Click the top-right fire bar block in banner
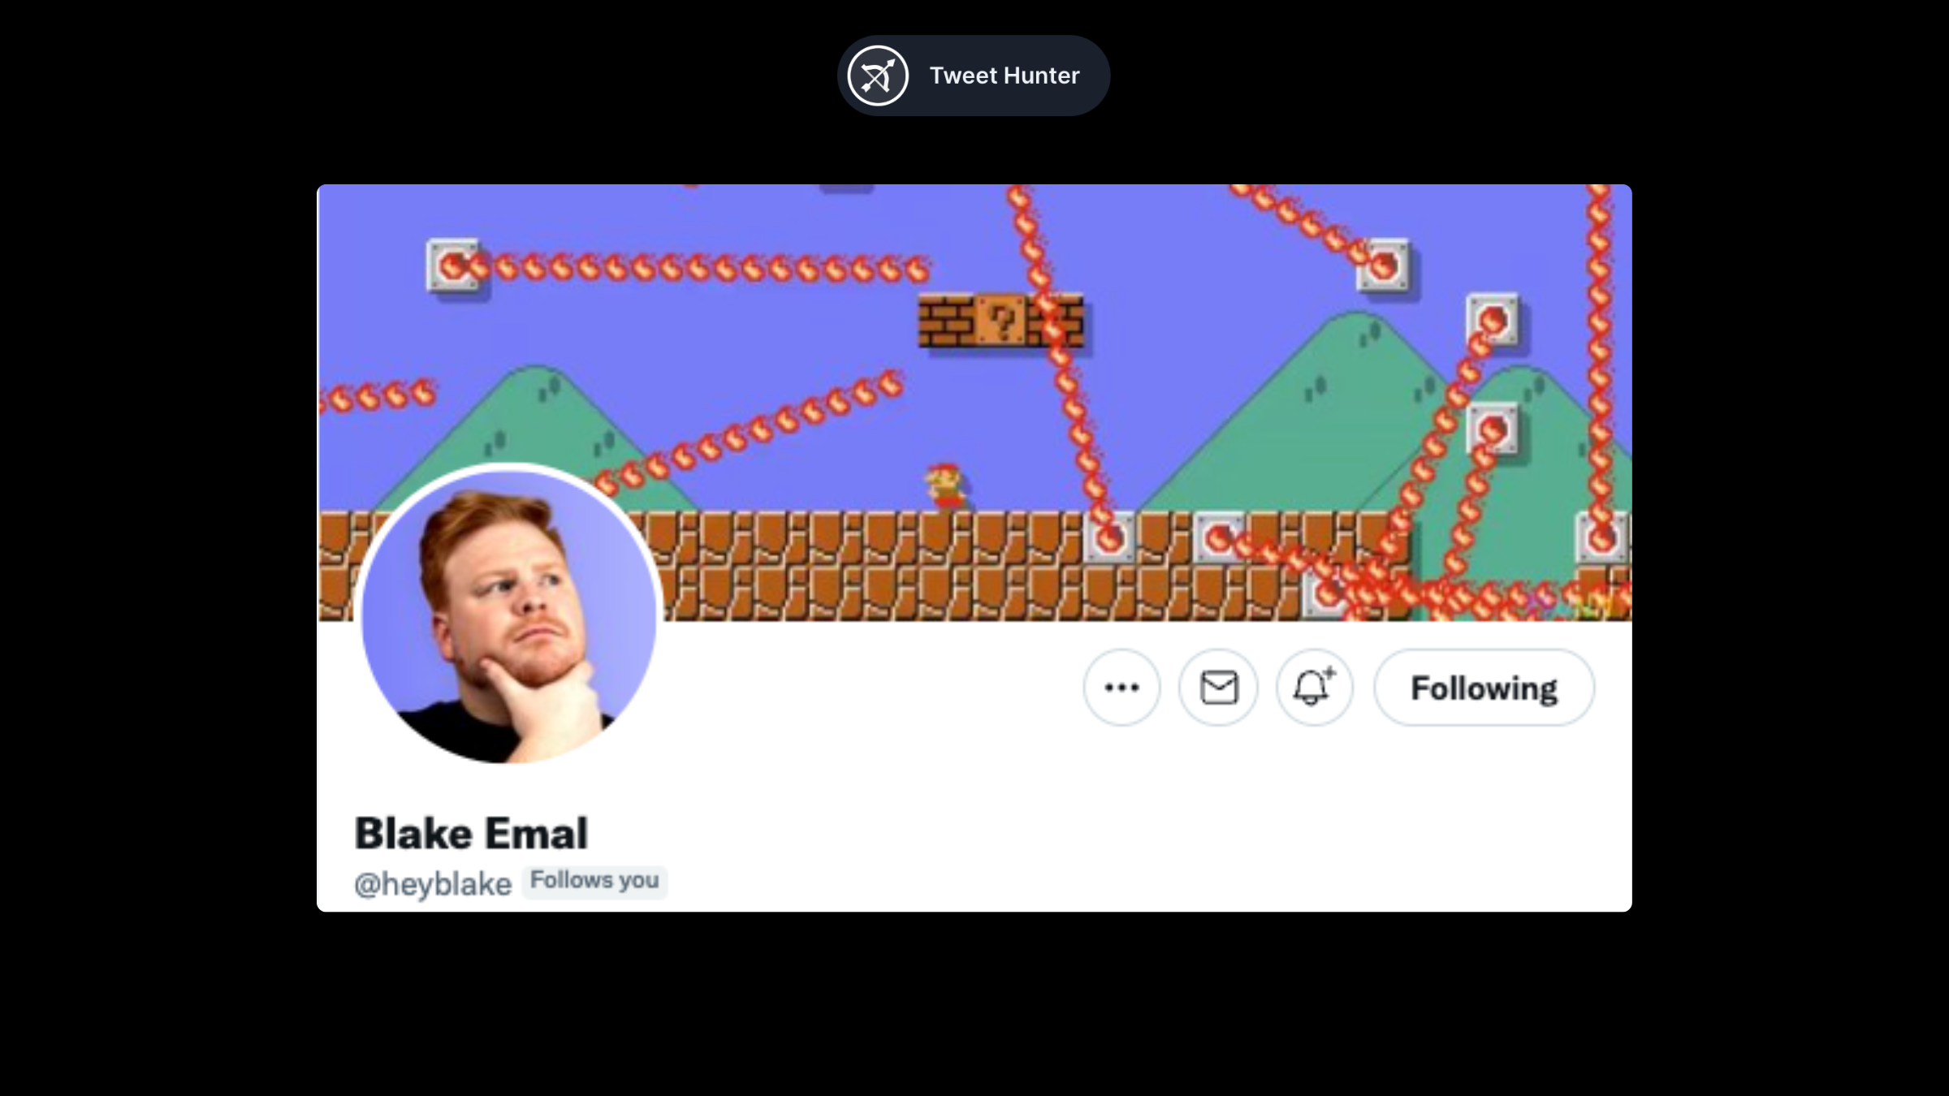The image size is (1949, 1096). 1383,265
